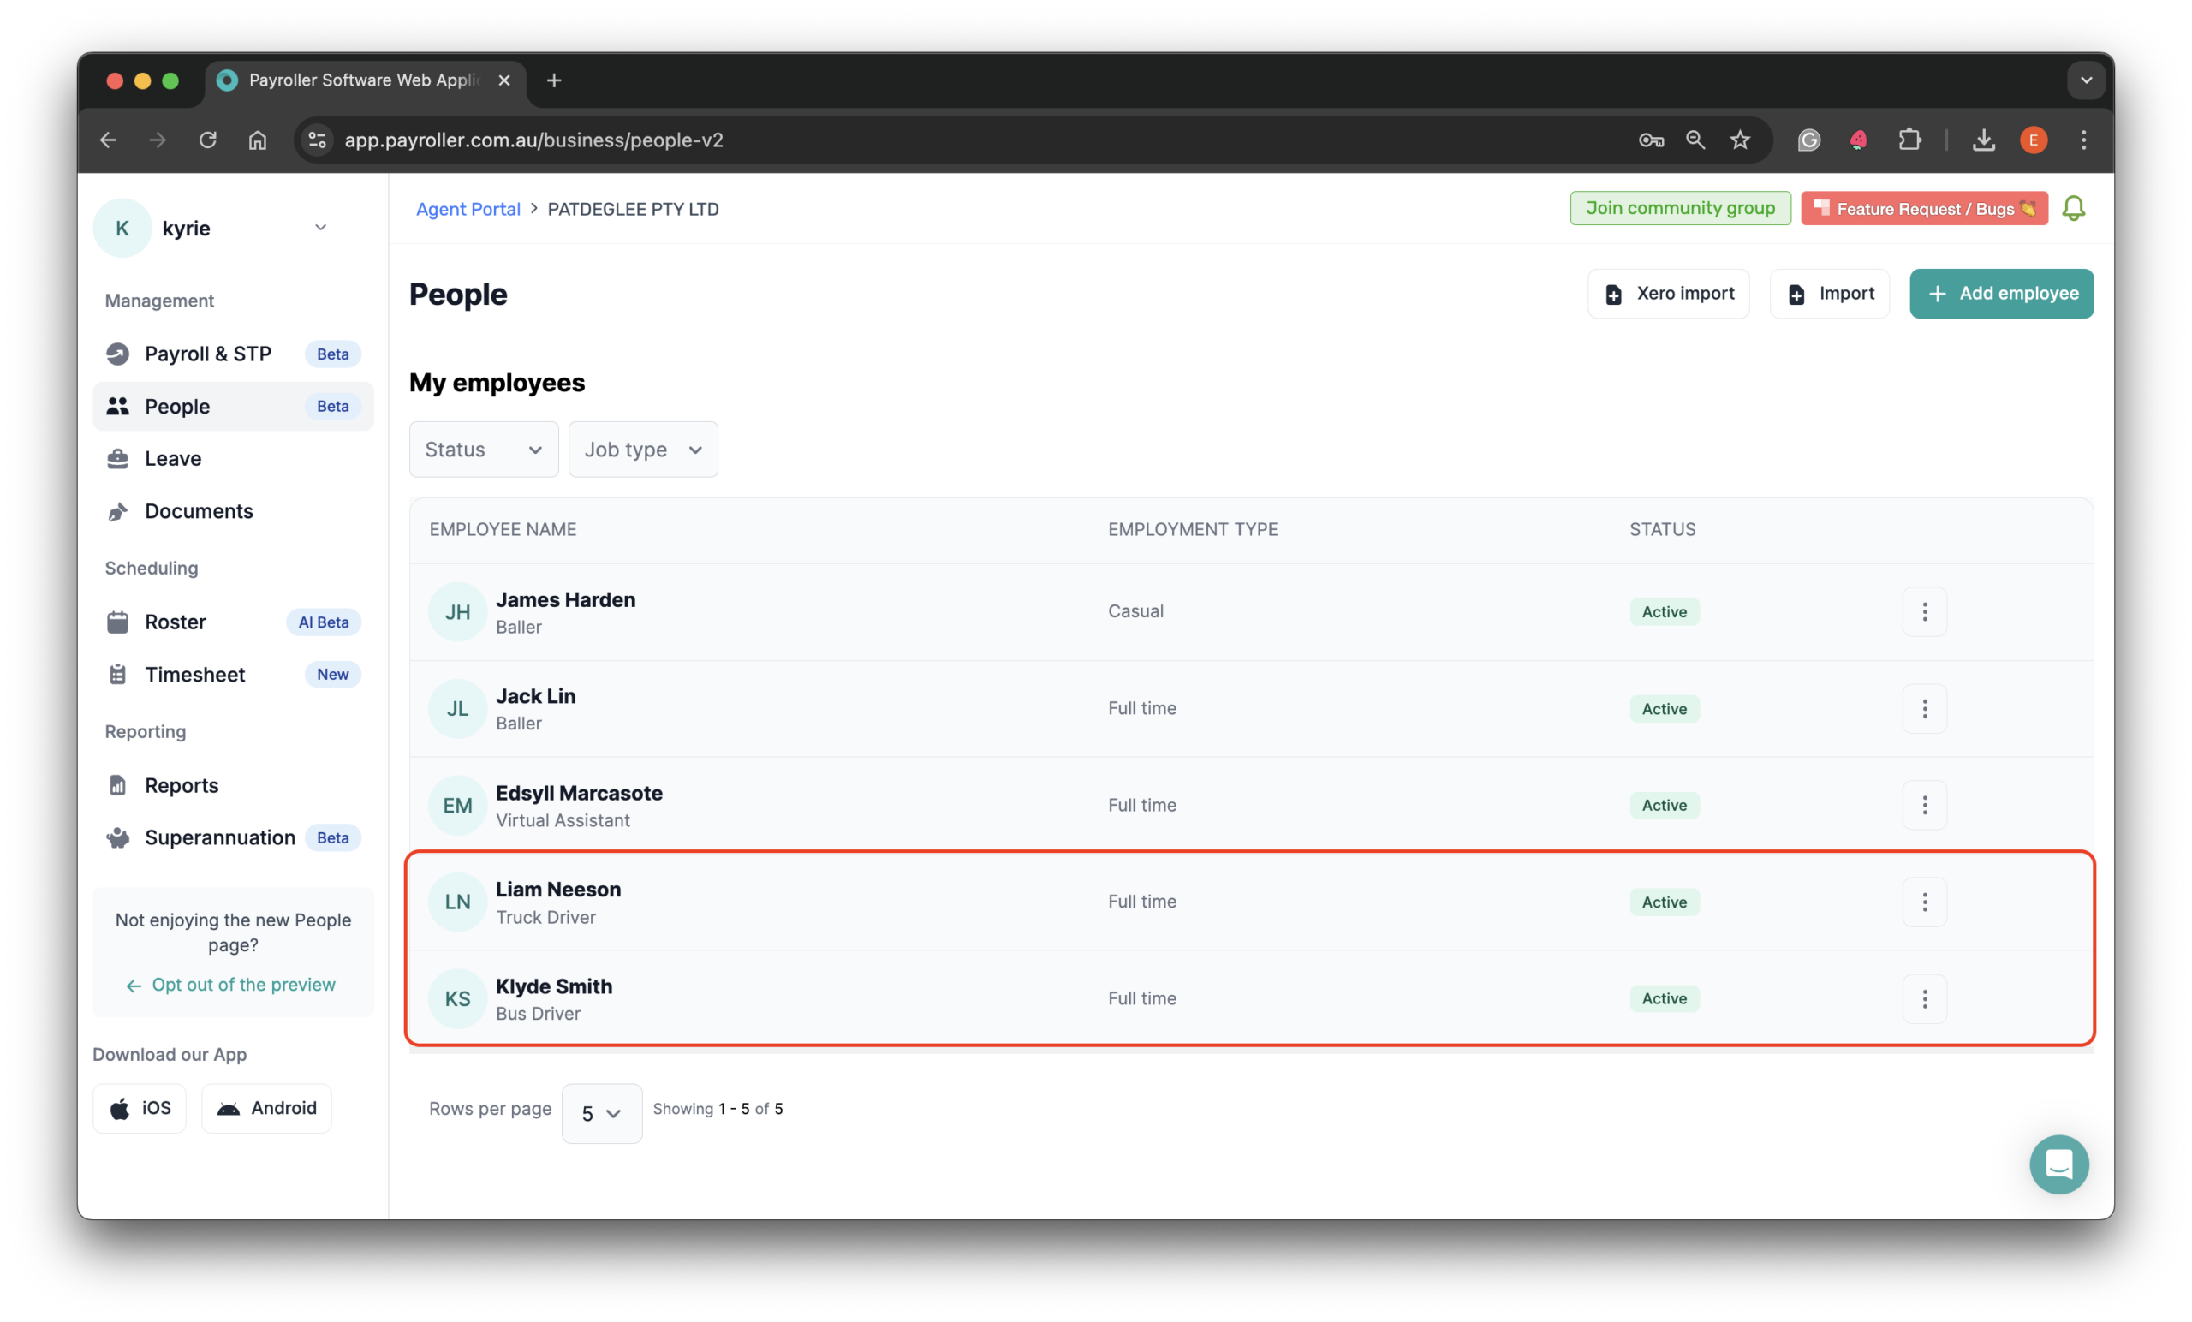2192x1322 pixels.
Task: Navigate to Agent Portal breadcrumb
Action: tap(468, 208)
